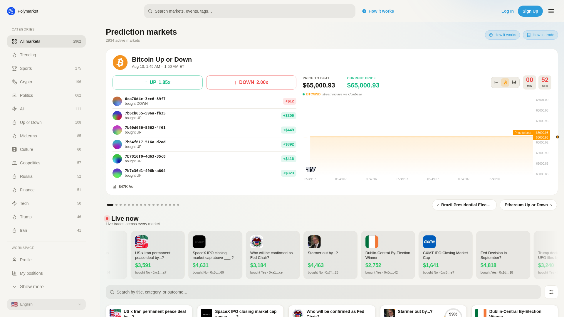Image resolution: width=564 pixels, height=317 pixels.
Task: Select the second carousel pagination dot
Action: pyautogui.click(x=117, y=205)
